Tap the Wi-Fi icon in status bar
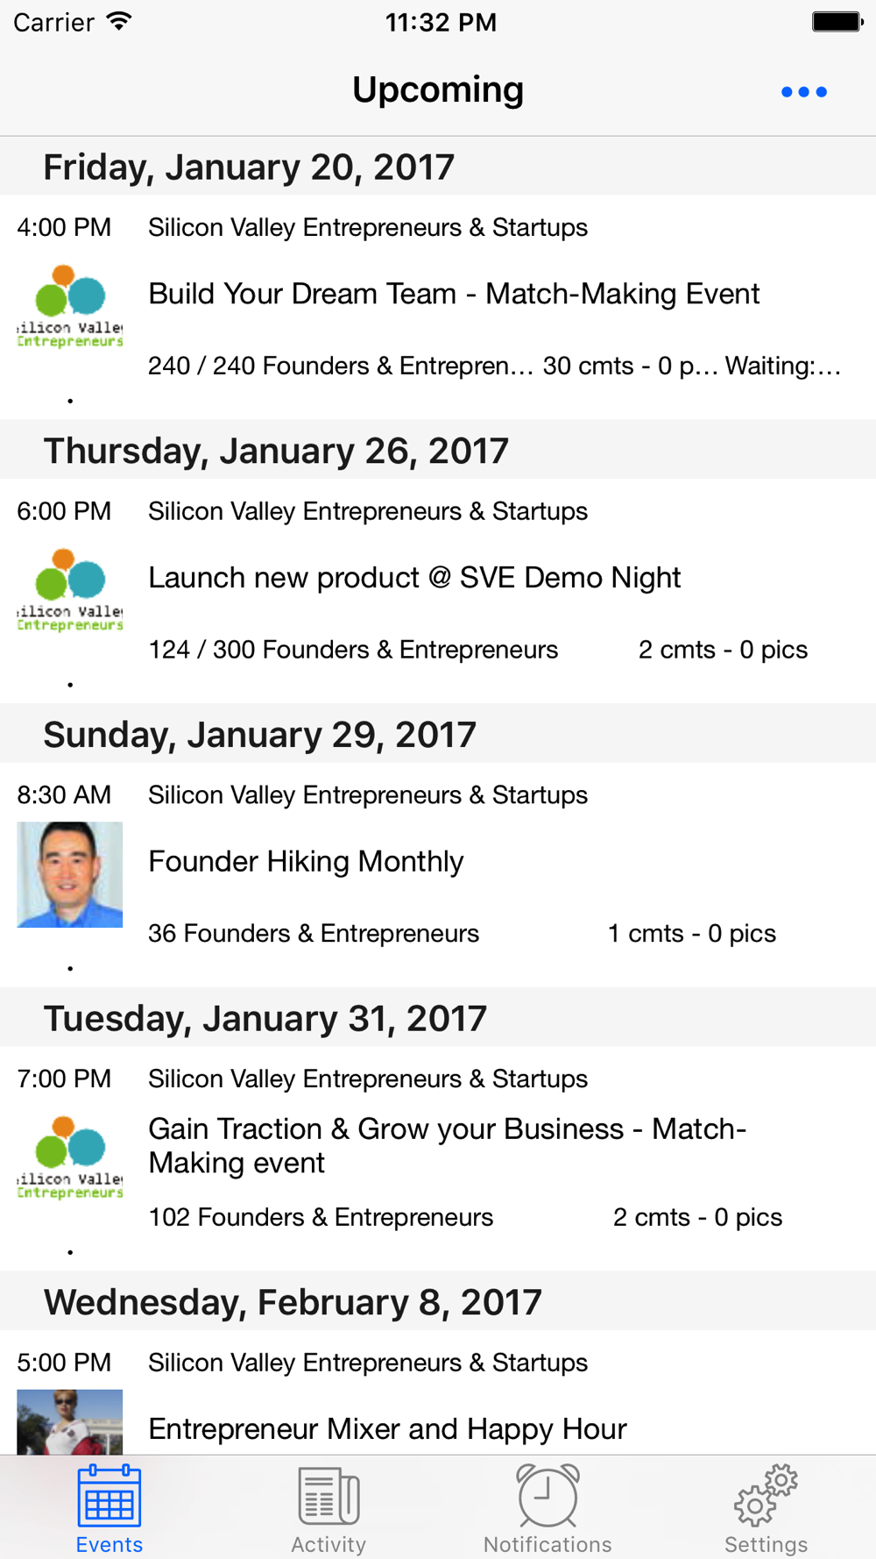Screen dimensions: 876x1559 click(x=118, y=22)
